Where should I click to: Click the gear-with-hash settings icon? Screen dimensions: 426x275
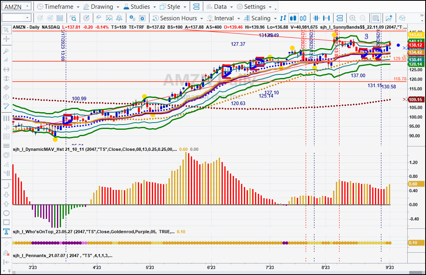click(132, 18)
